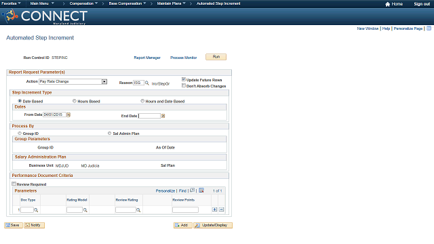
Task: Open Process Monitor link
Action: point(184,58)
